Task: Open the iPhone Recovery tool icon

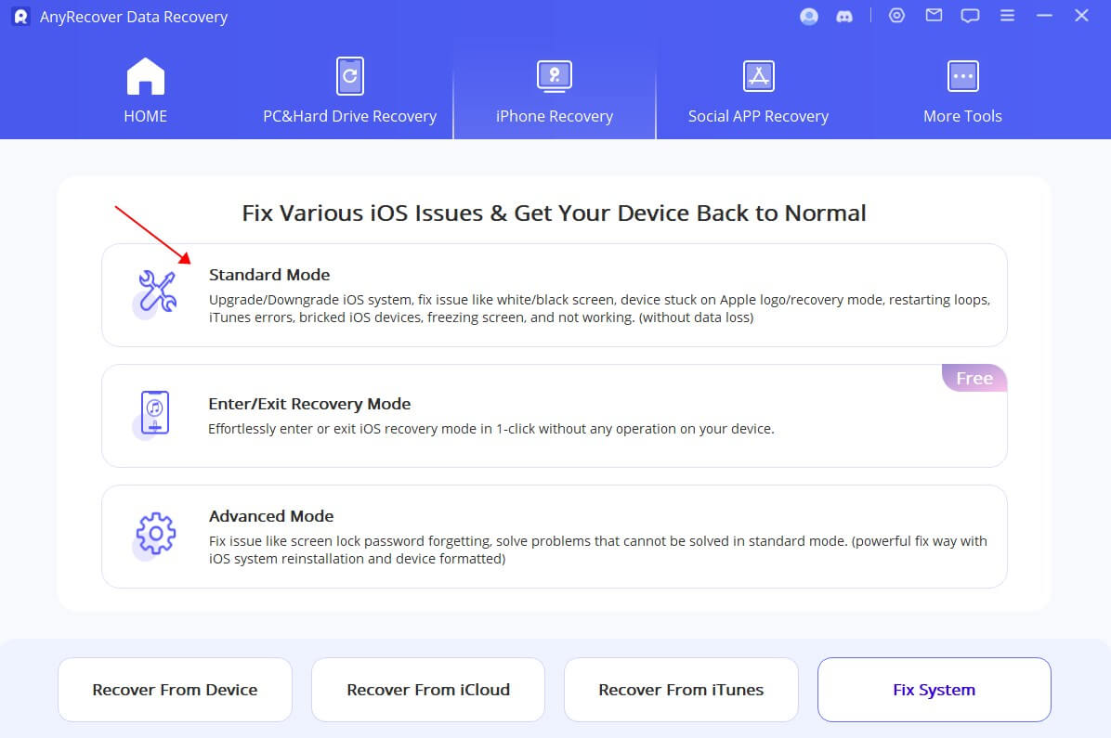Action: click(555, 75)
